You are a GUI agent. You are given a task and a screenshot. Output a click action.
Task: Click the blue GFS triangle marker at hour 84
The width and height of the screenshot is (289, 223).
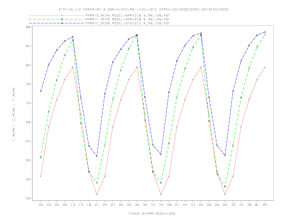265,32
